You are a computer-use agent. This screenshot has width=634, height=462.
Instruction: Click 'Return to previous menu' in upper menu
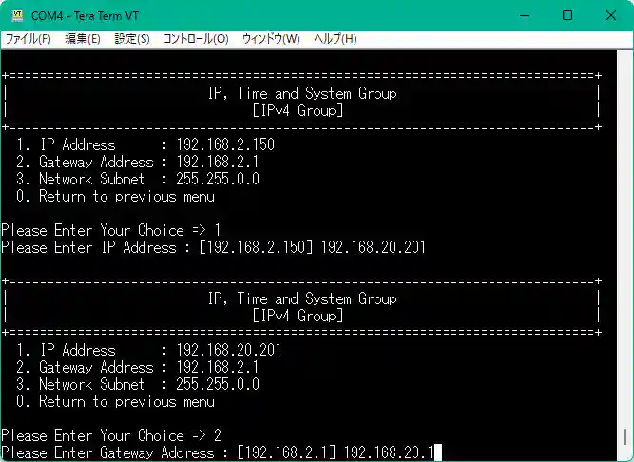126,196
